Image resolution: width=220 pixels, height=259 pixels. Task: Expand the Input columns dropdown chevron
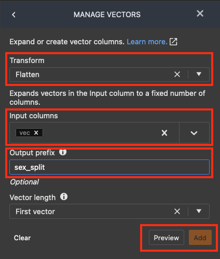point(194,133)
